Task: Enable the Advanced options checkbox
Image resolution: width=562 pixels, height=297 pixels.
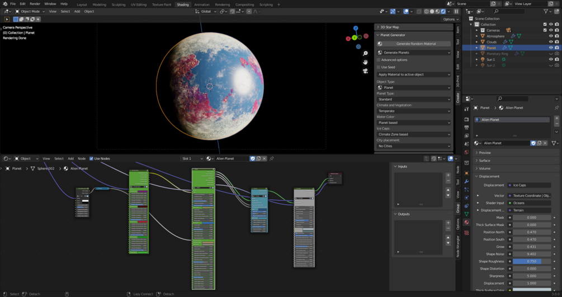Action: point(379,60)
